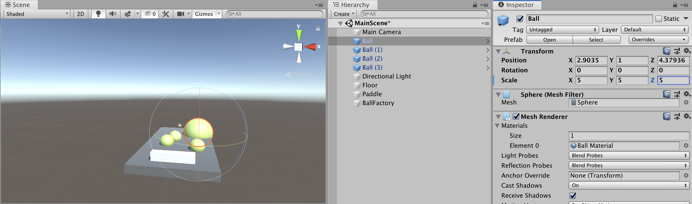Click the prefab Open button
692x204 pixels.
[549, 40]
